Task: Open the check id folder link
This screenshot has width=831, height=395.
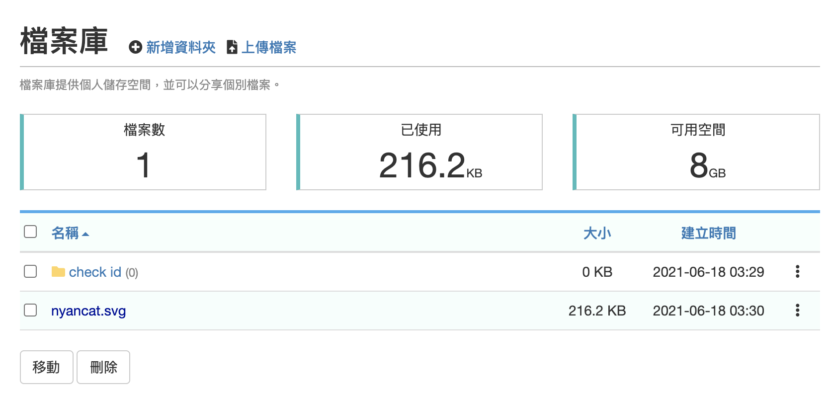Action: [95, 272]
